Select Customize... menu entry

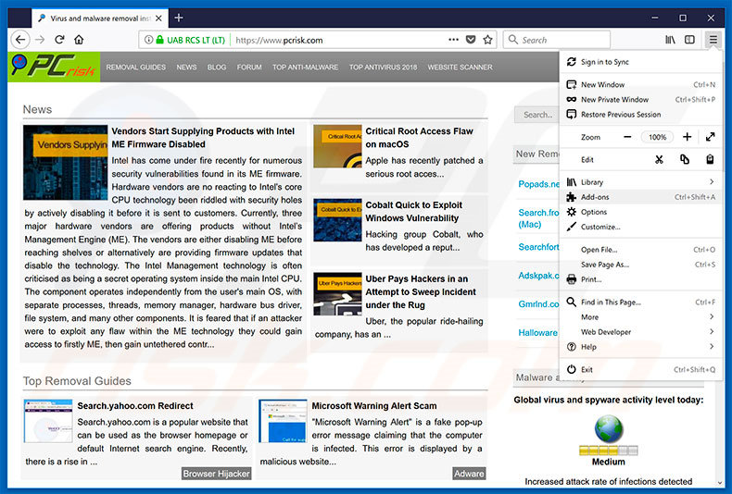[x=641, y=227]
